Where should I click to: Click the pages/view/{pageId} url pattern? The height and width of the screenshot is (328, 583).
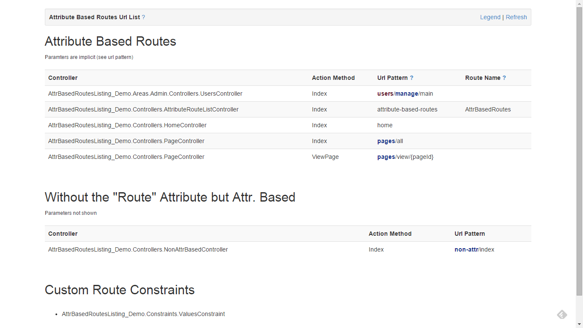coord(405,157)
